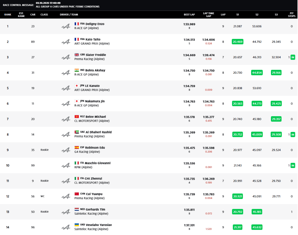Click the green IN badge in Al Dhaheri Rashid row

[293, 135]
